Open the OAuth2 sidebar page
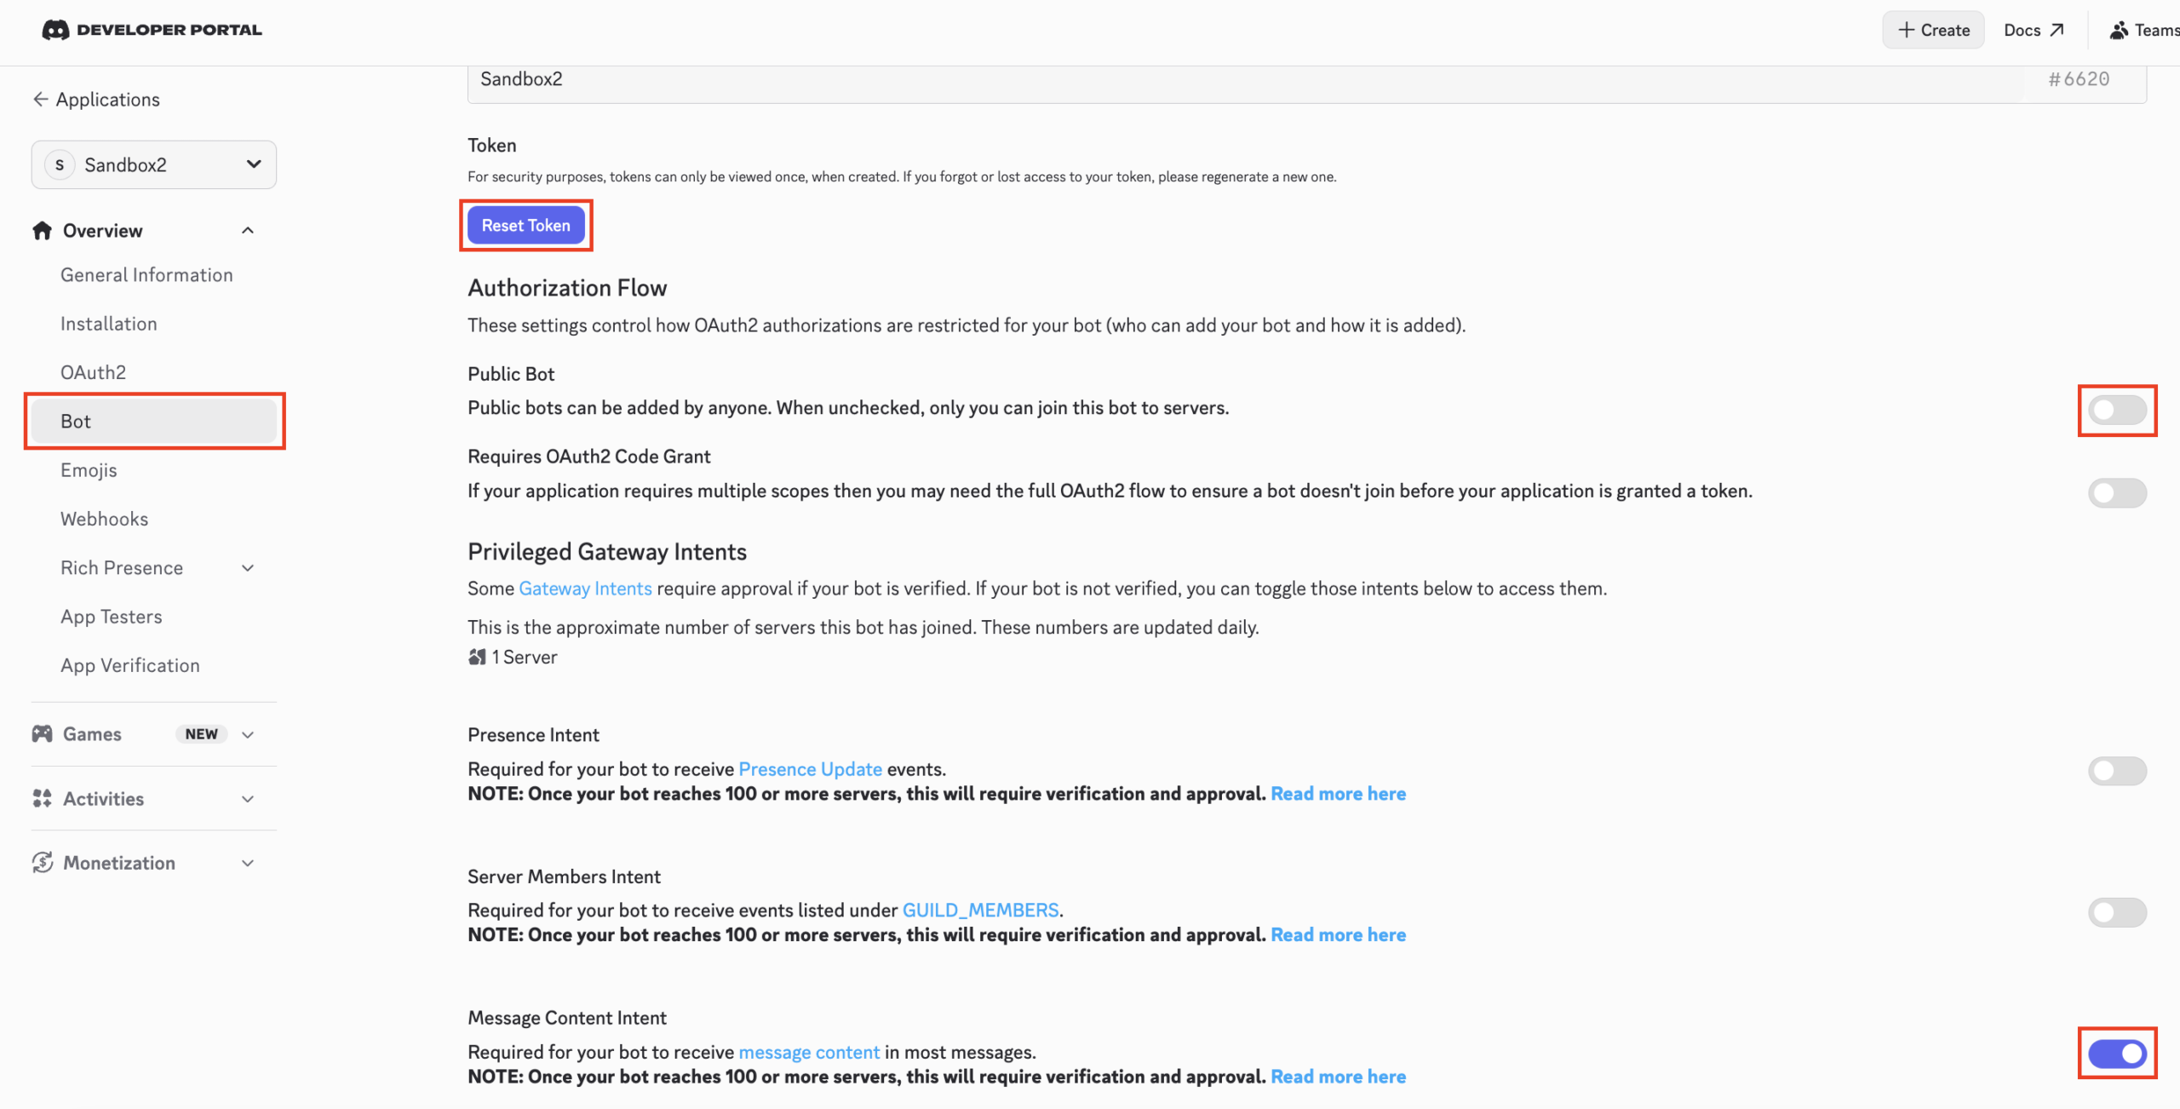Viewport: 2180px width, 1109px height. coord(93,372)
